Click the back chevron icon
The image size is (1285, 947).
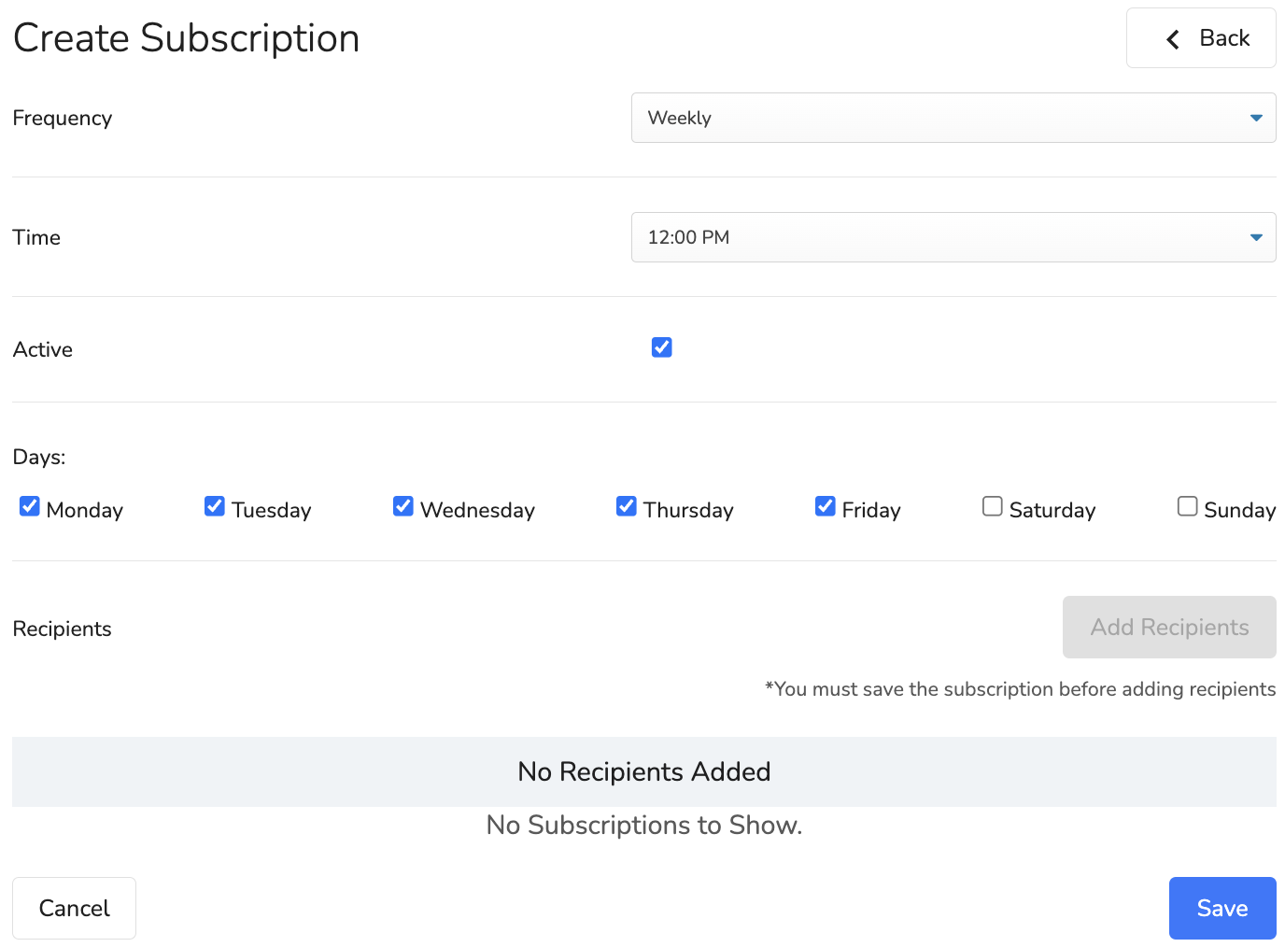[x=1171, y=38]
